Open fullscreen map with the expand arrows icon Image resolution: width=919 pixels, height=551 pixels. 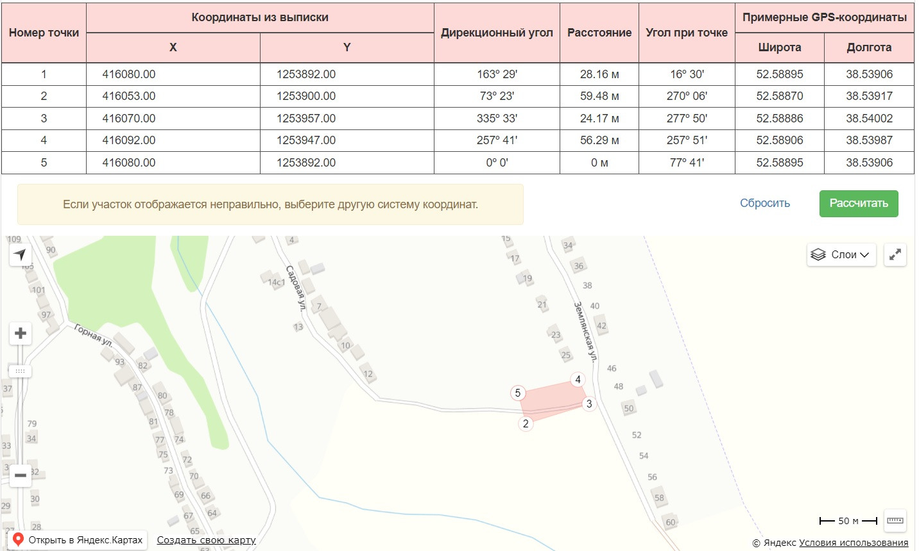tap(895, 254)
